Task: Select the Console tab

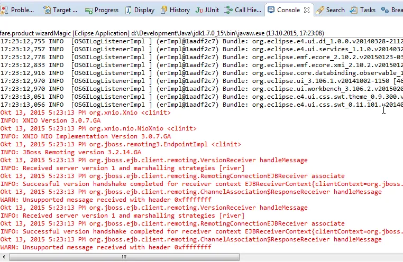Action: point(288,10)
